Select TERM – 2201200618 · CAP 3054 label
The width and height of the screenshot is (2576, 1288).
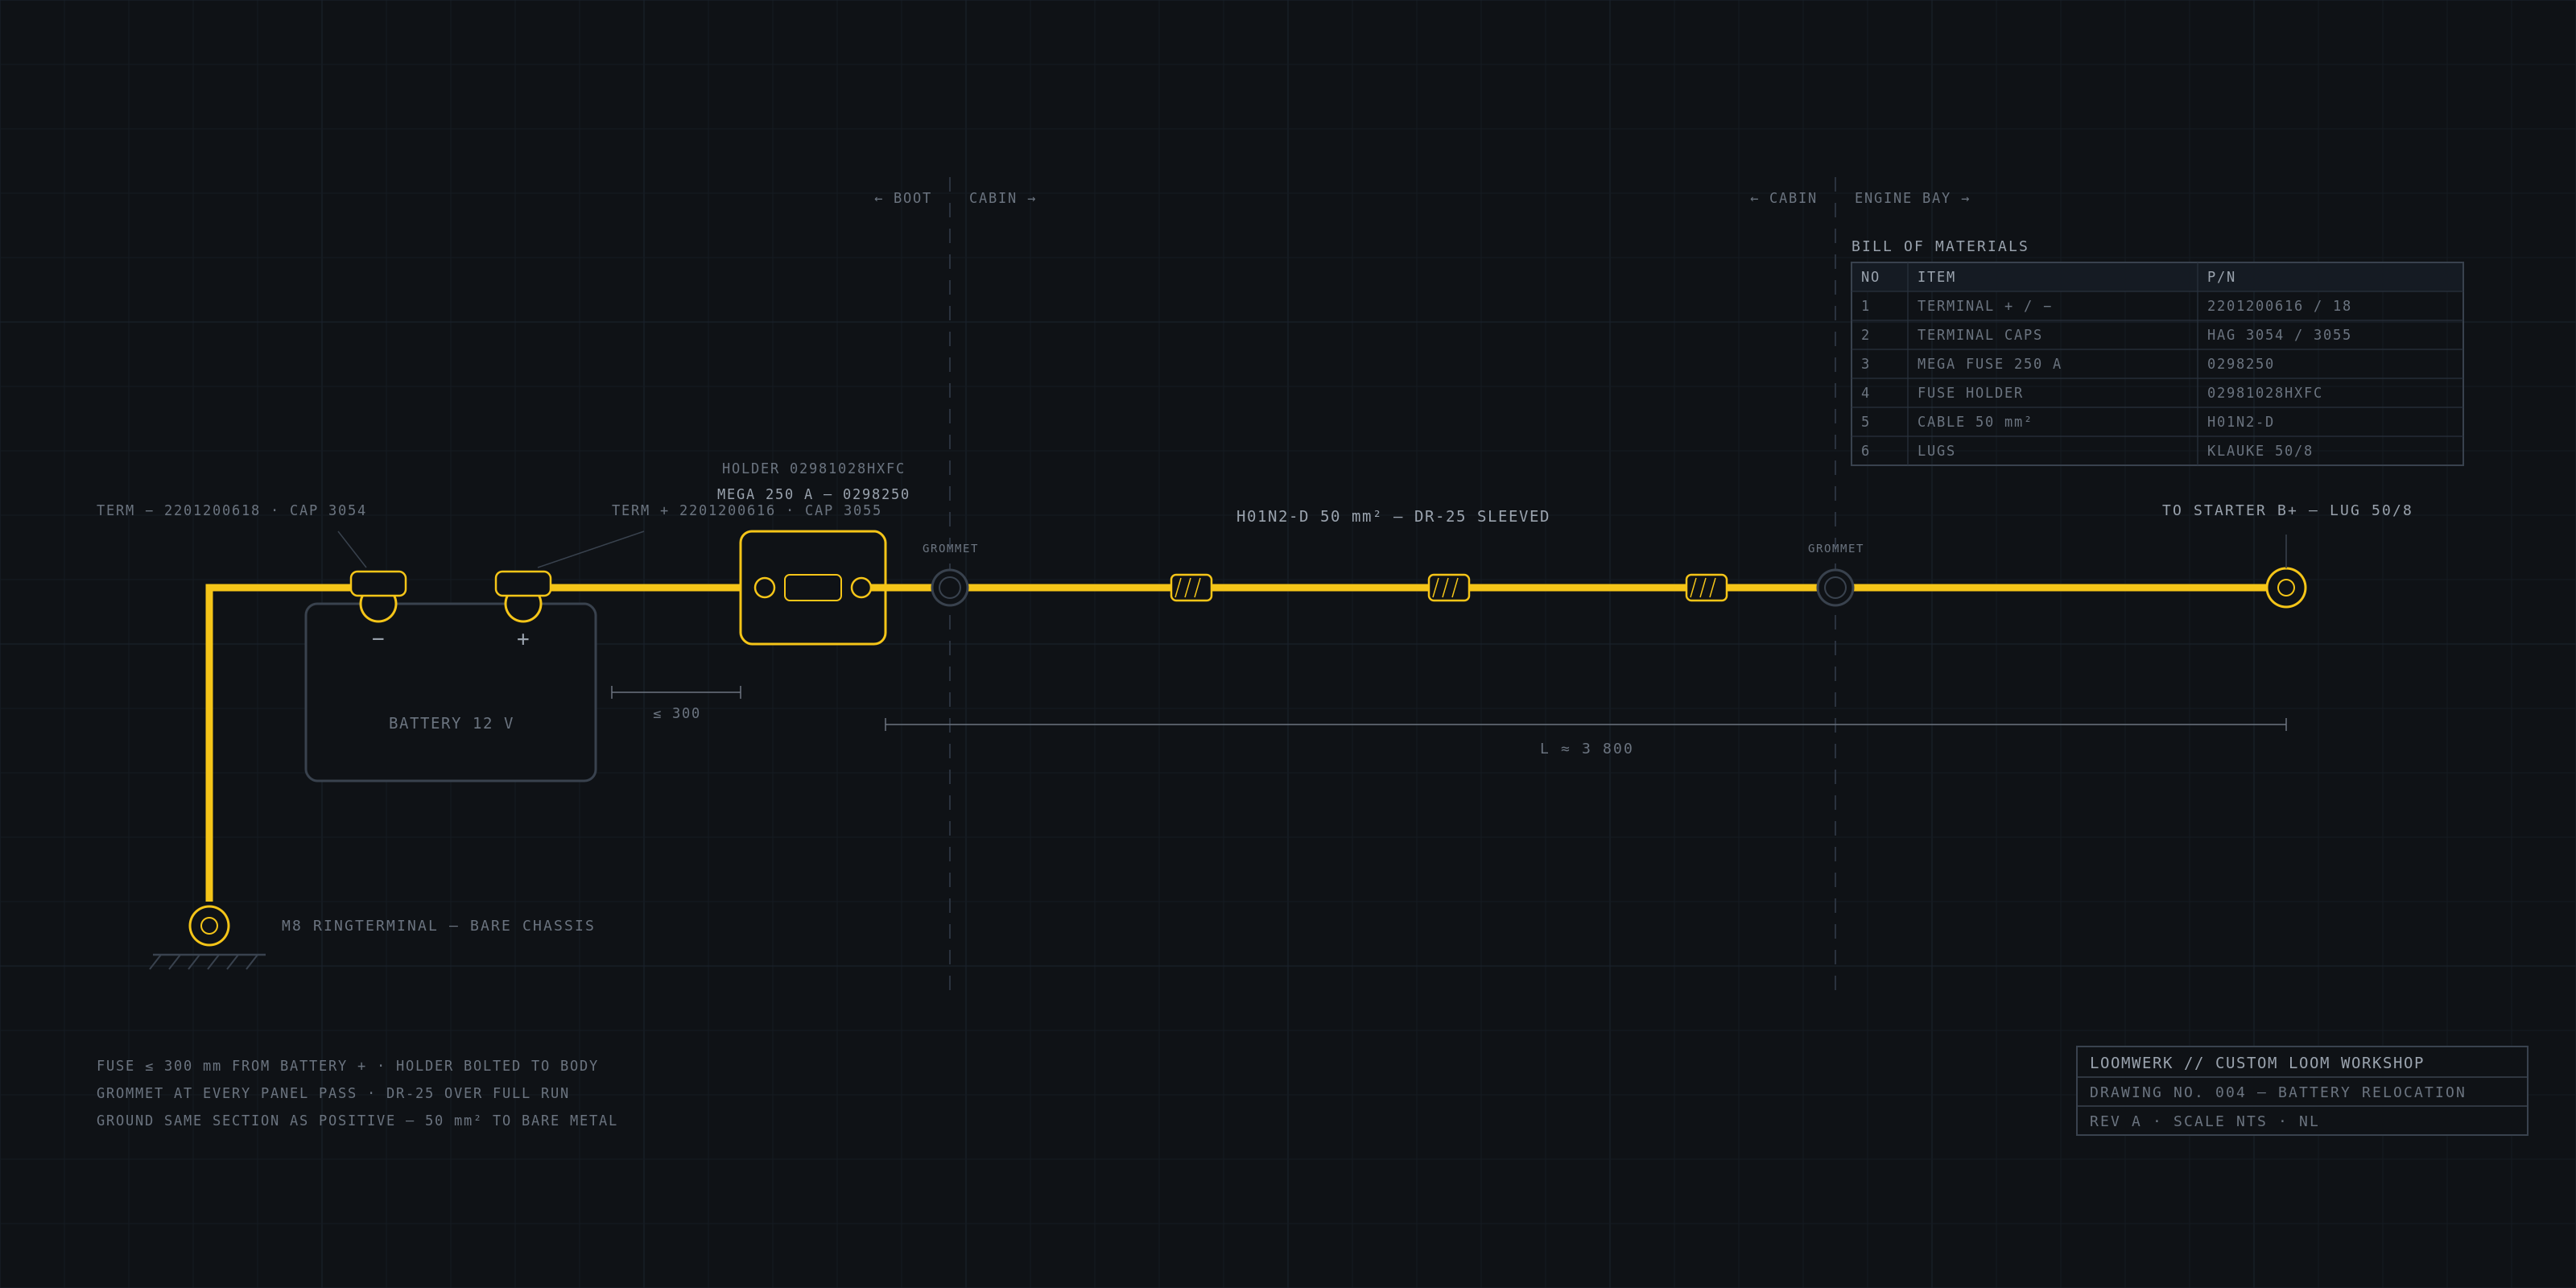(231, 511)
